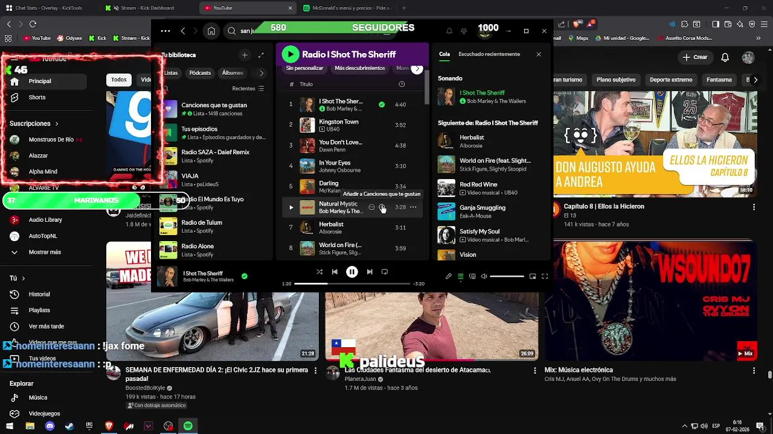Viewport: 773px width, 434px height.
Task: Select Todos chip on YouTube
Action: pos(119,80)
